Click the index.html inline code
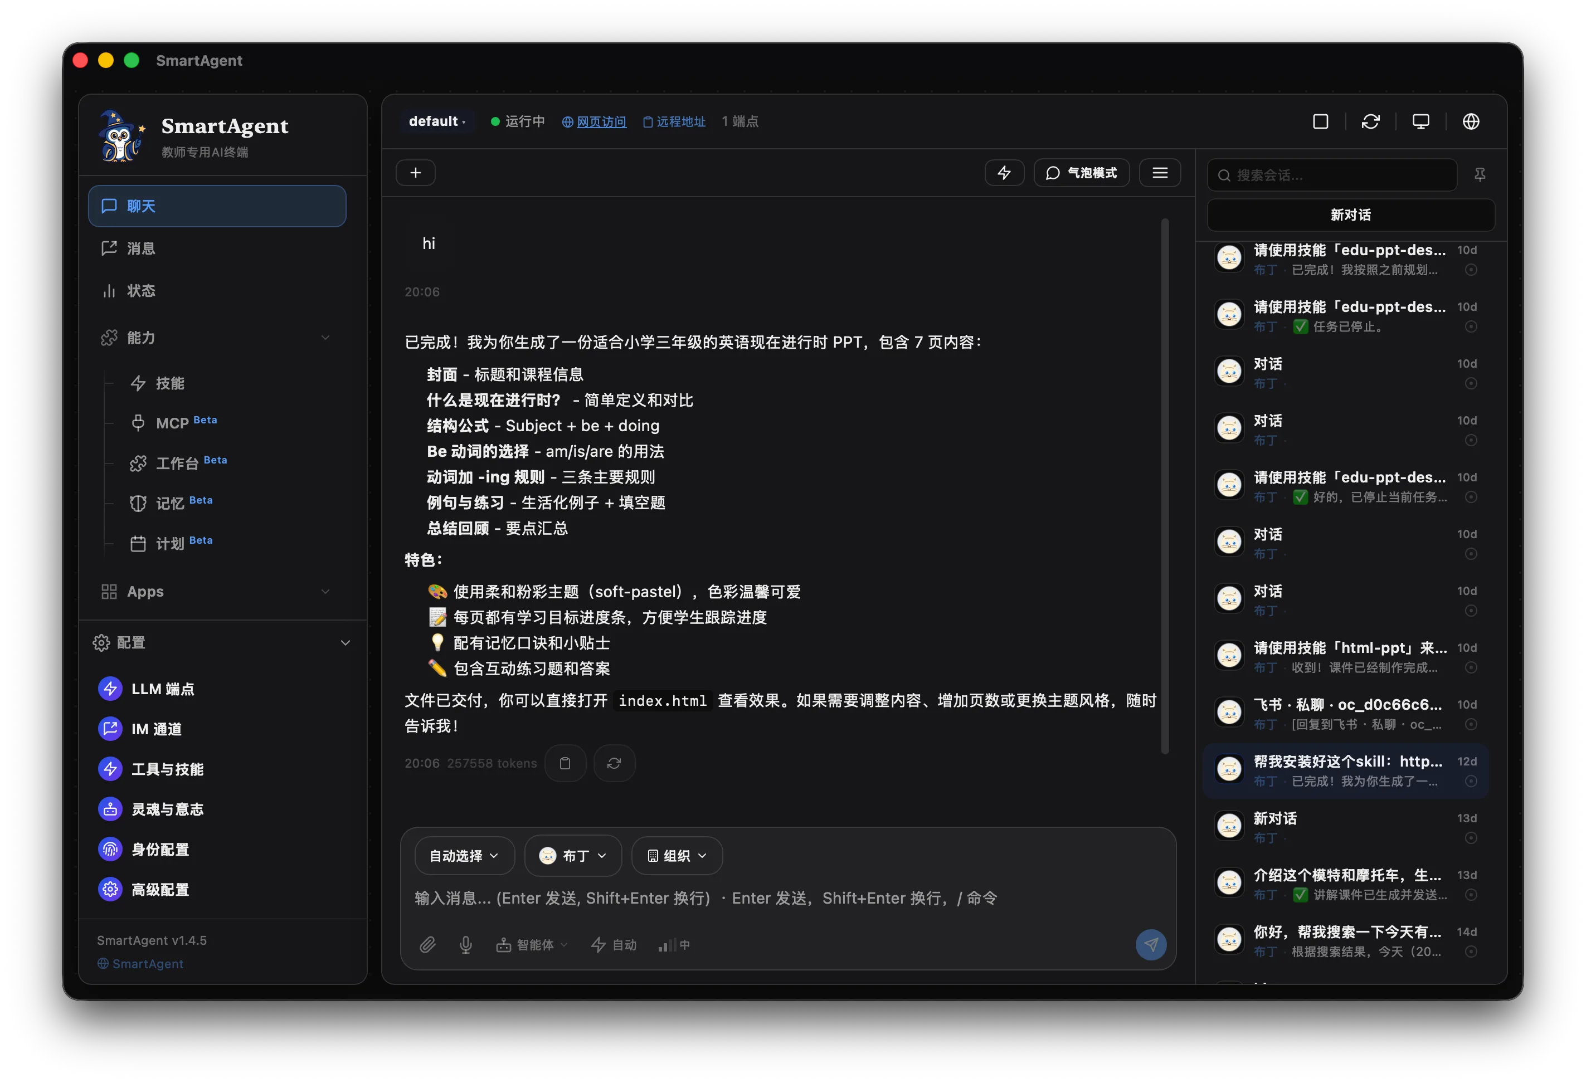This screenshot has height=1083, width=1586. coord(662,701)
